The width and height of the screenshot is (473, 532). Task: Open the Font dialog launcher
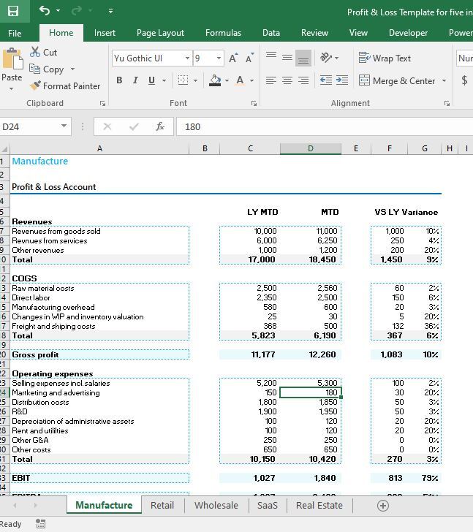point(254,104)
